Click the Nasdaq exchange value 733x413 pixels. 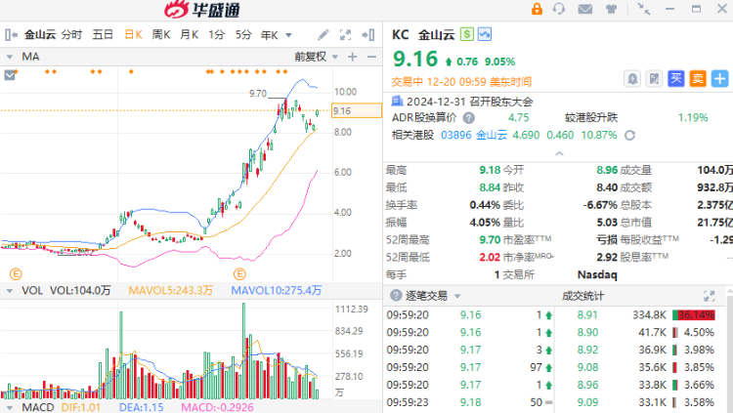pos(597,274)
